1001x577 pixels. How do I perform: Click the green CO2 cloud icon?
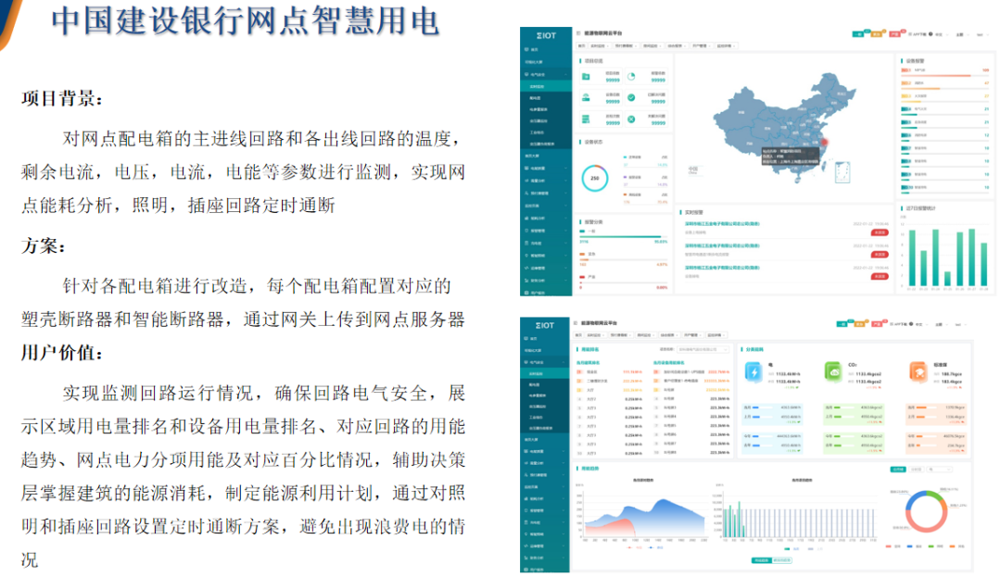point(833,371)
